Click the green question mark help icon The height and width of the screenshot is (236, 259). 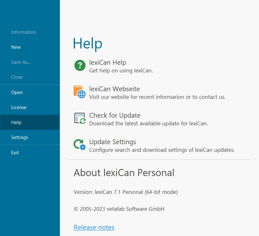coord(80,65)
